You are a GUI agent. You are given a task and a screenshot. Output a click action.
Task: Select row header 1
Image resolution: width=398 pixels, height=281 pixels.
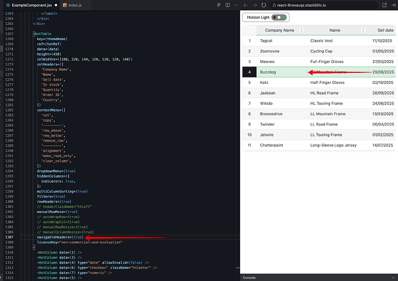[250, 40]
